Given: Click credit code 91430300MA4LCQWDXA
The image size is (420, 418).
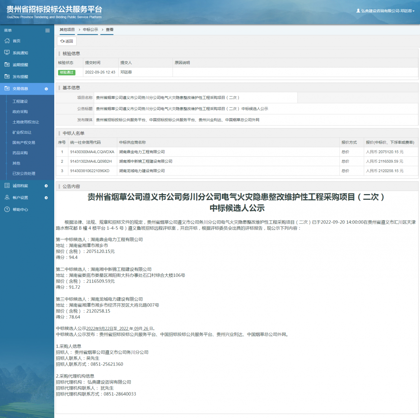Looking at the screenshot, I should (x=92, y=152).
